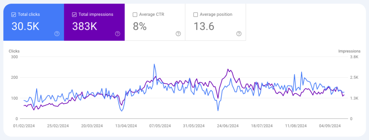Enable the Average CTR checkbox
This screenshot has height=140, width=369.
(135, 14)
